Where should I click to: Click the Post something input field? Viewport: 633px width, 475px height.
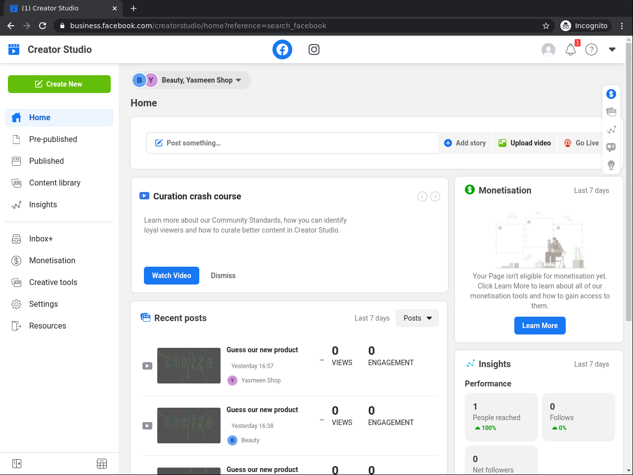tap(292, 143)
